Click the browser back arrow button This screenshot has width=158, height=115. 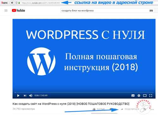tap(12, 3)
